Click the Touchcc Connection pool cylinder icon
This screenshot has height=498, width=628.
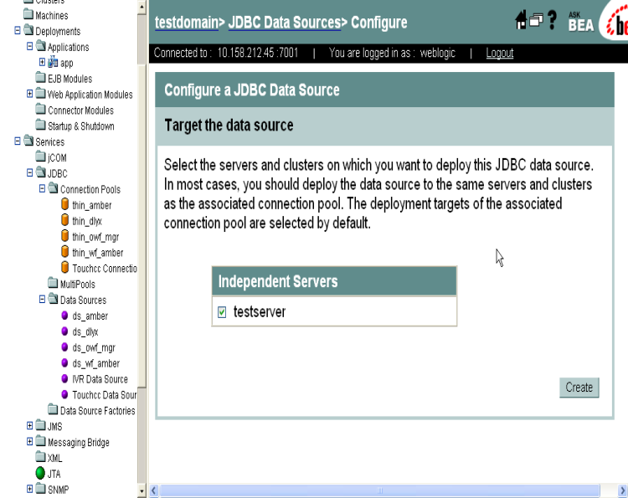click(64, 268)
